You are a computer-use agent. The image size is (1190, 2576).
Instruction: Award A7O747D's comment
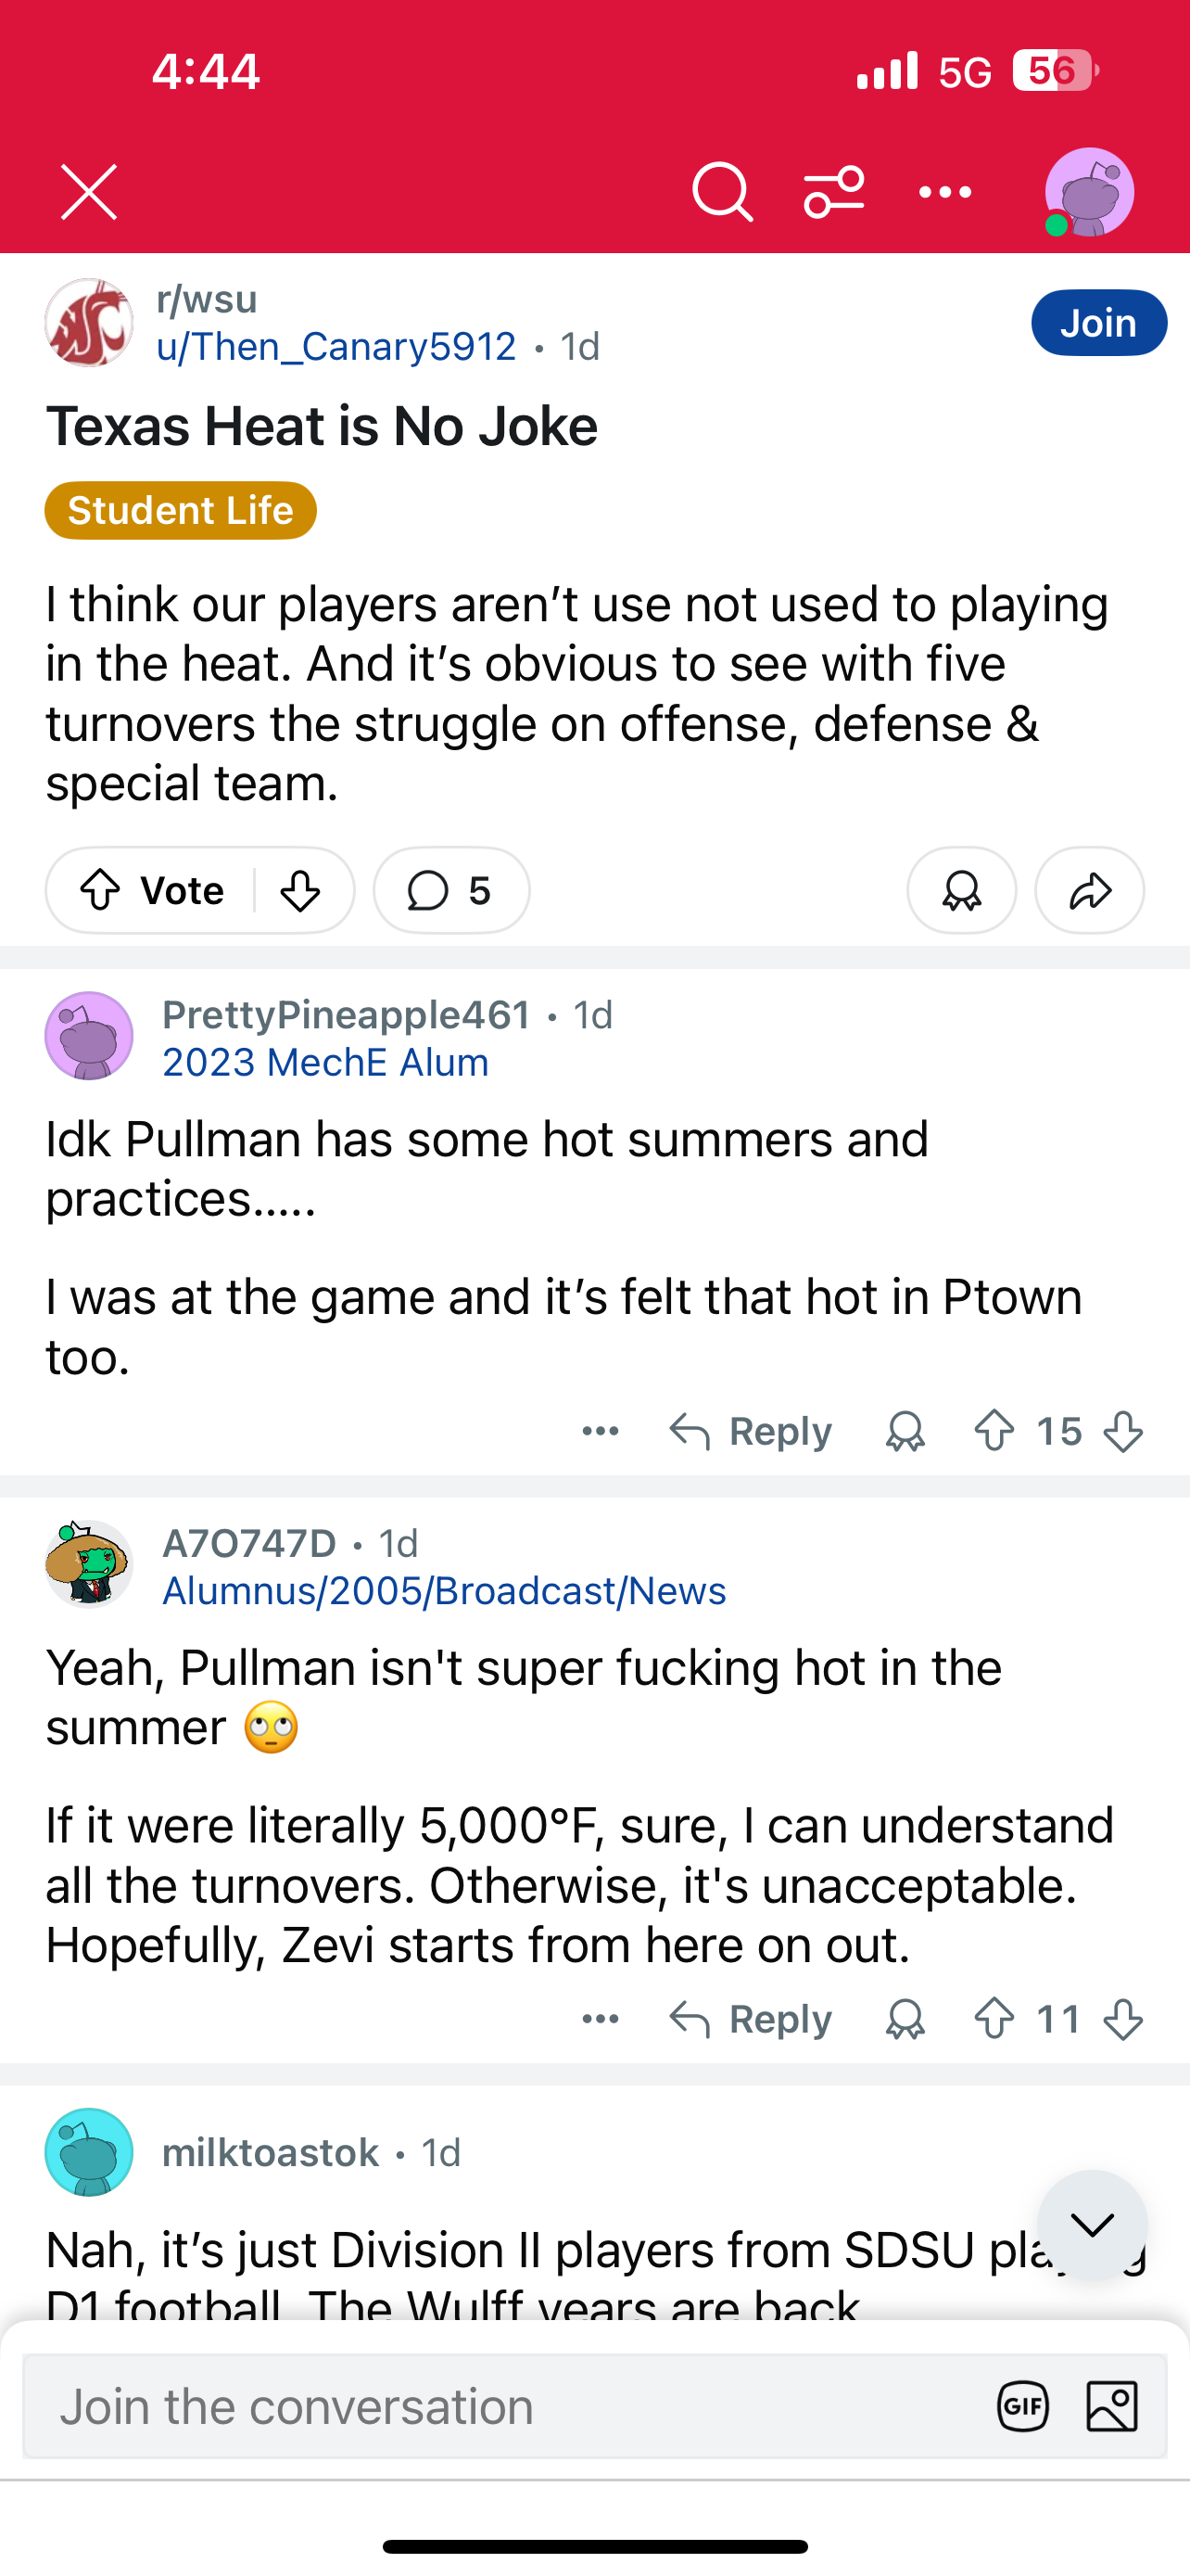tap(905, 2019)
